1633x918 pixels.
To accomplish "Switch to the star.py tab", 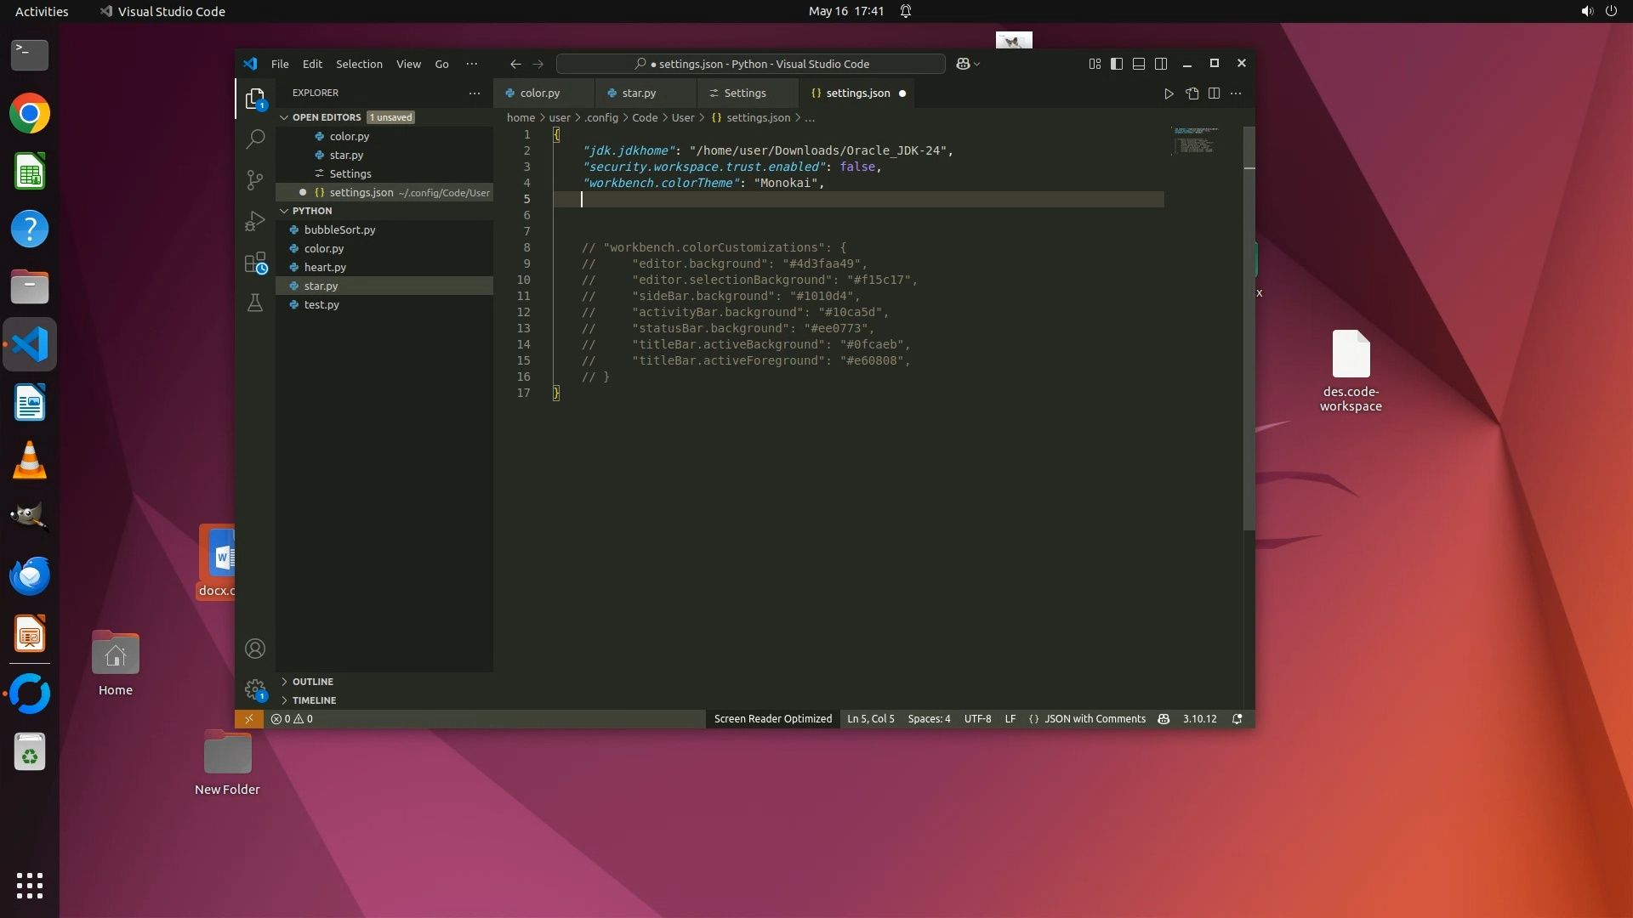I will (638, 93).
